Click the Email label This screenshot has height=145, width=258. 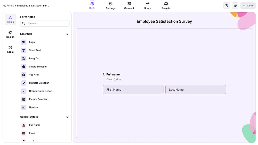pos(32,133)
